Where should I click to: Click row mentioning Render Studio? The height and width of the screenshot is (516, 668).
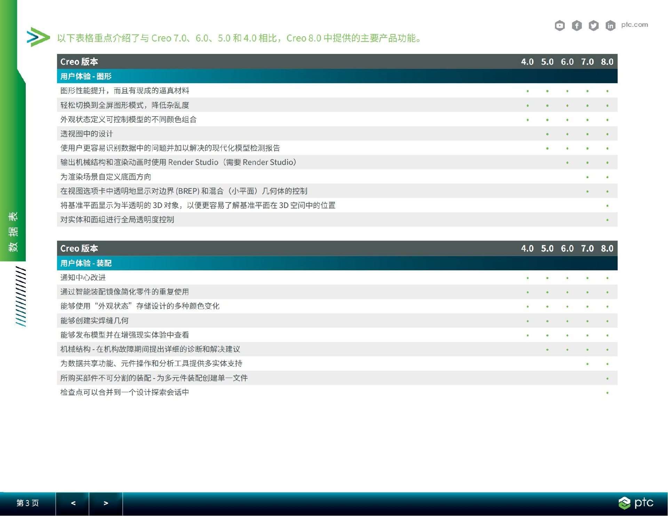coord(337,162)
